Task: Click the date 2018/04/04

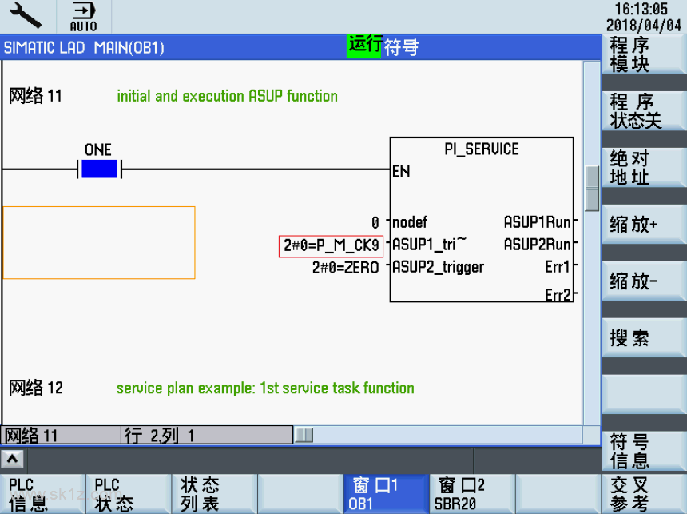Action: [x=643, y=25]
